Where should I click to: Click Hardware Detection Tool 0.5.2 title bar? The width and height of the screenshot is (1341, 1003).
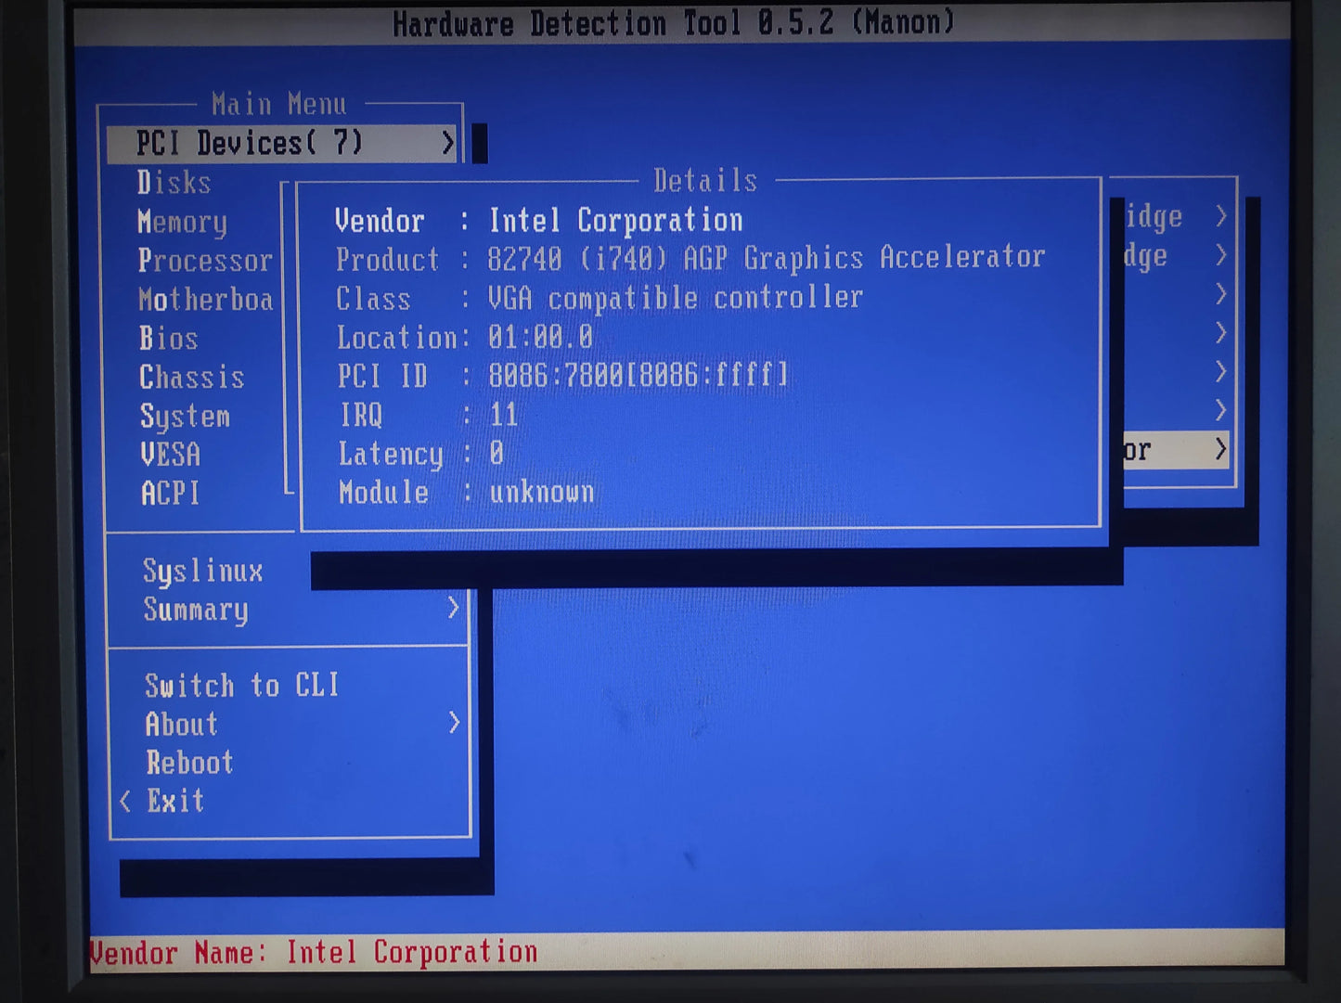coord(674,22)
